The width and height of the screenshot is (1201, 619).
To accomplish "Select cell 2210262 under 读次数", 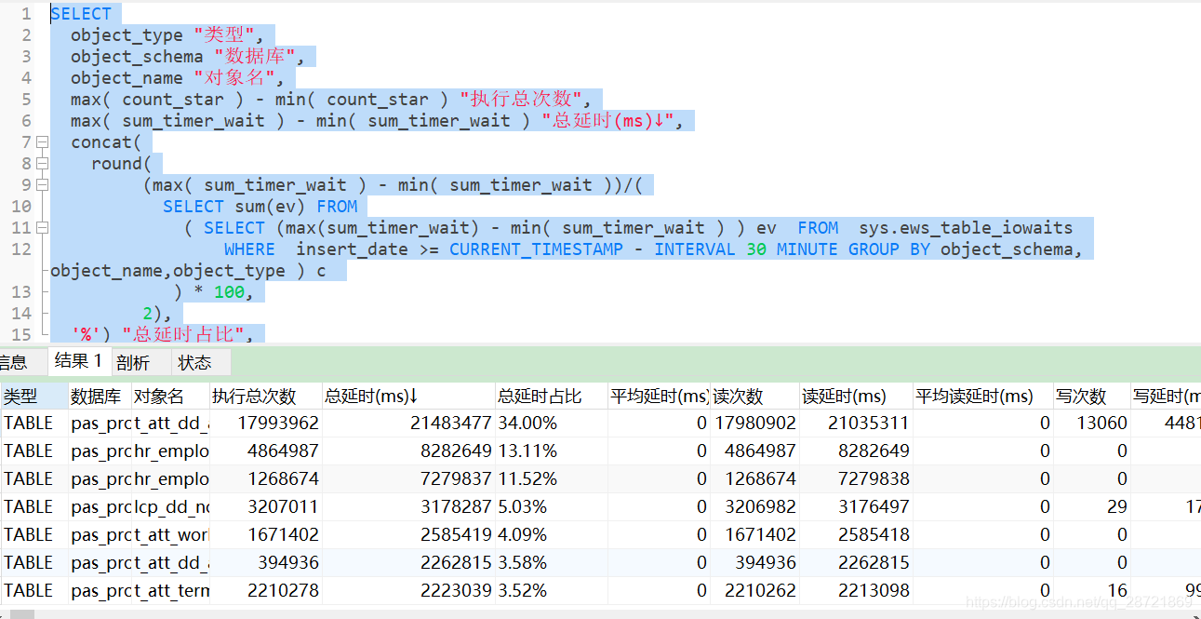I will [x=754, y=590].
